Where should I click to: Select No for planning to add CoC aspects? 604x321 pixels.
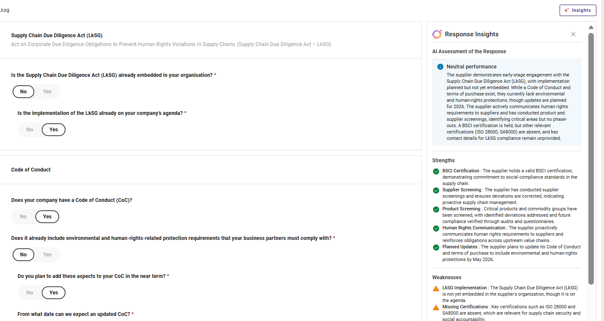30,293
